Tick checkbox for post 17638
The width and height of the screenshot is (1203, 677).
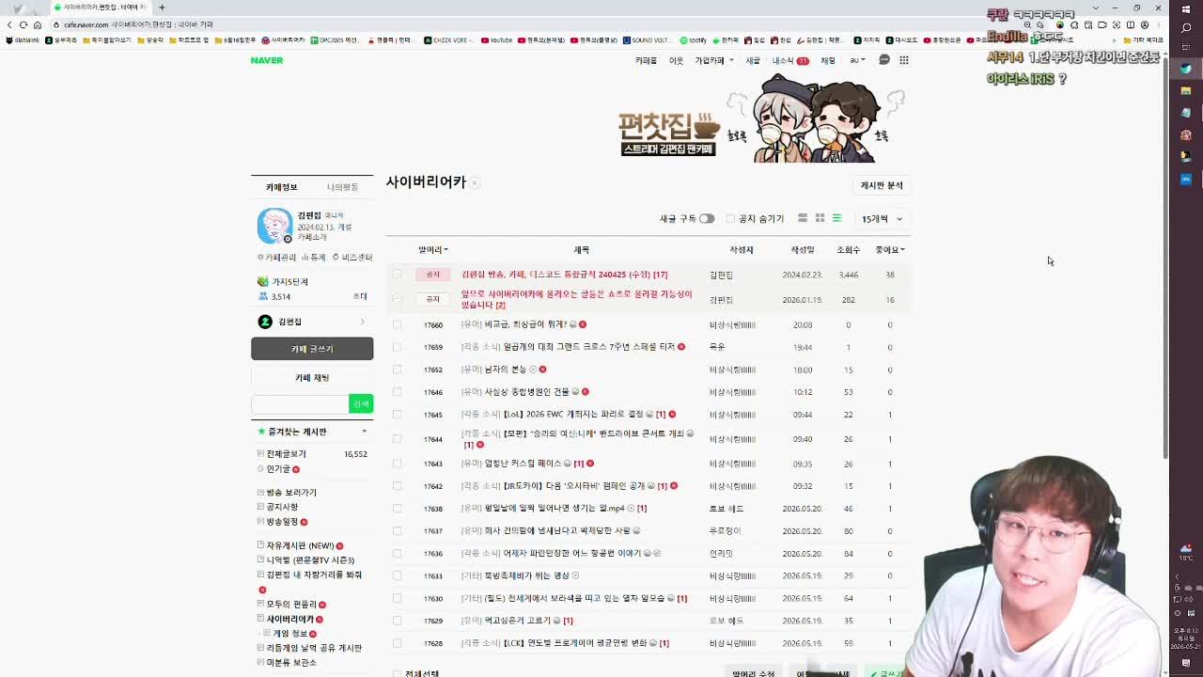click(397, 509)
